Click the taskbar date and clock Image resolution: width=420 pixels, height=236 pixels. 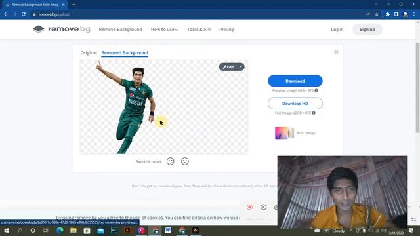(396, 231)
